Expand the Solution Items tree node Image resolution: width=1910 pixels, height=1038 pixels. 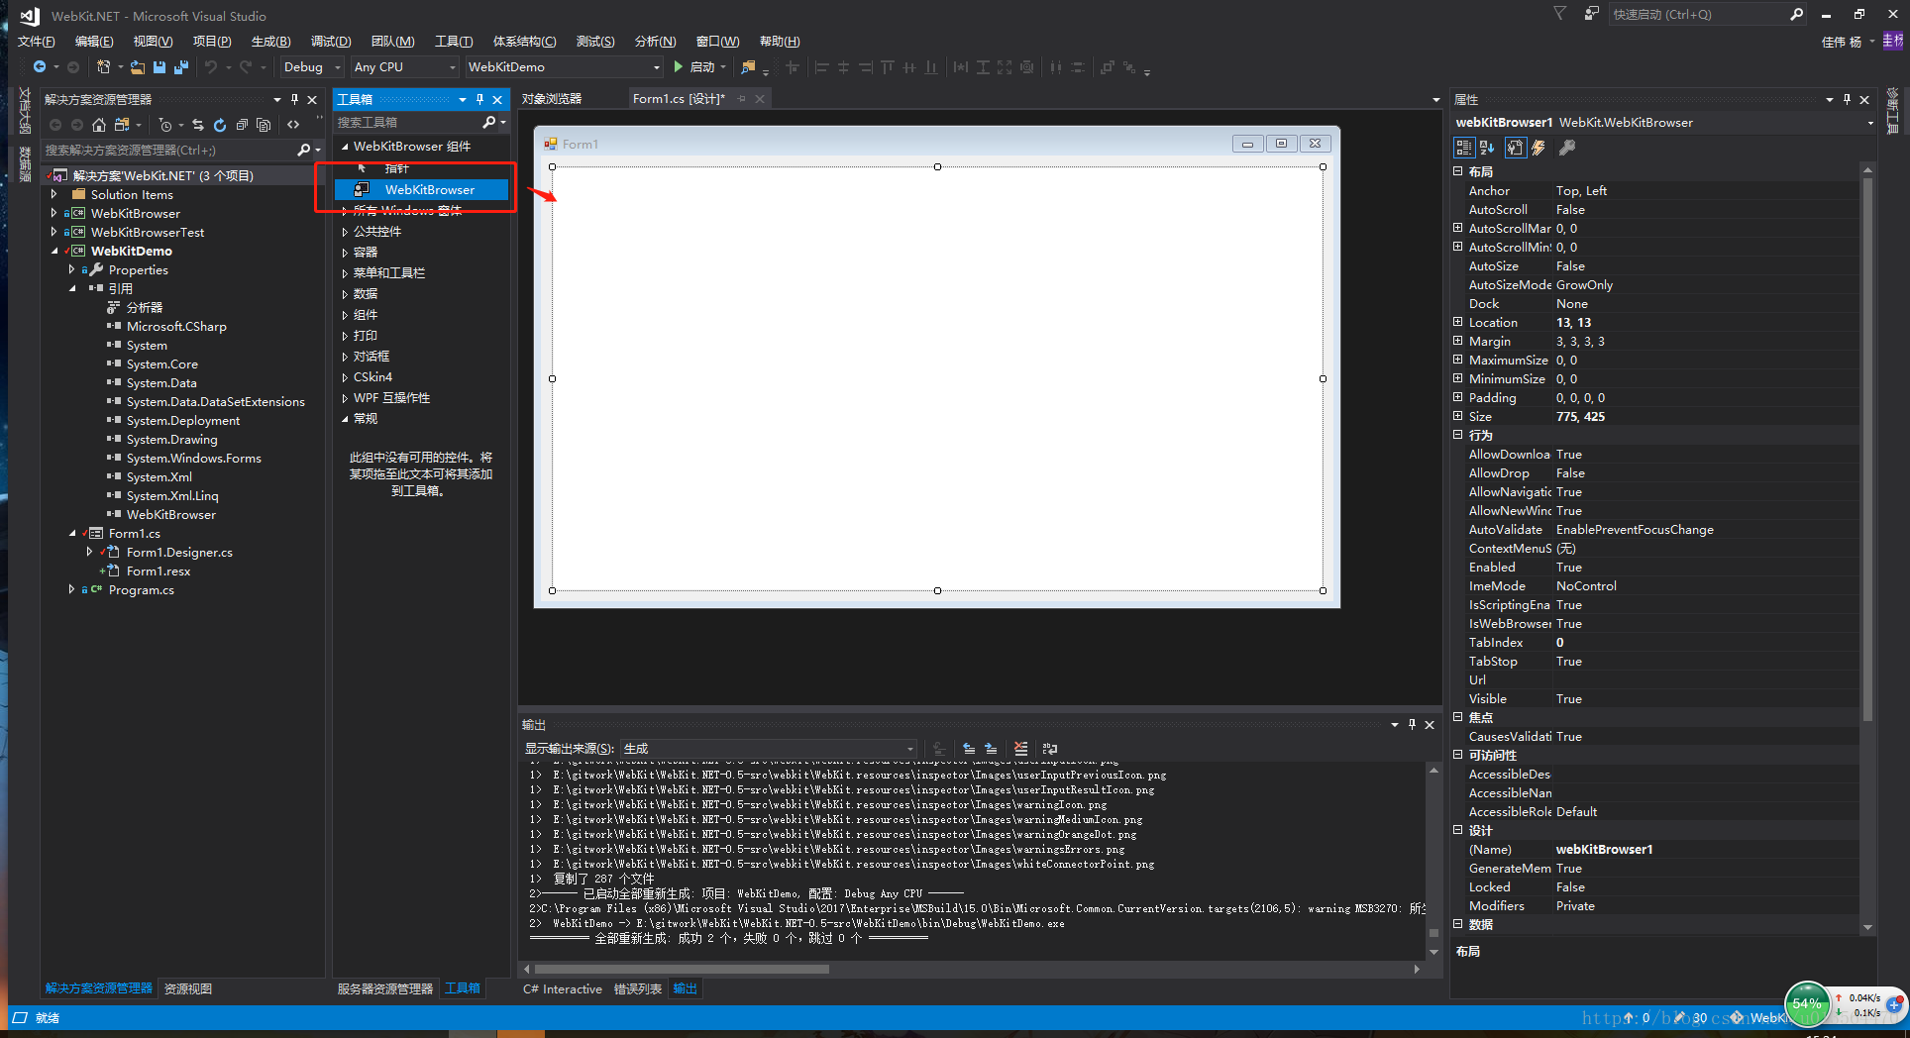pos(53,195)
